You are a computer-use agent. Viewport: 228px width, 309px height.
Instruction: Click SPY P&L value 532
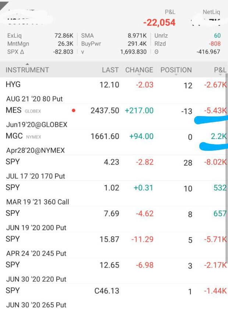tap(220, 188)
